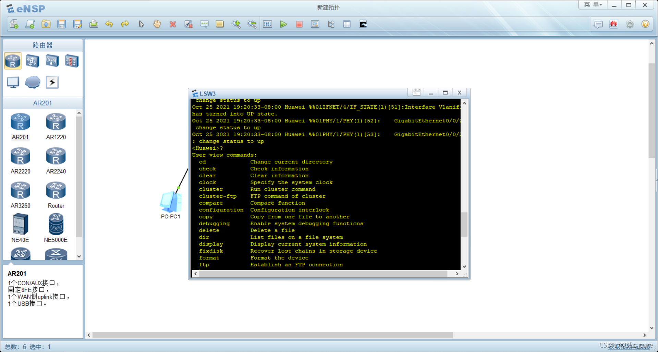Screen dimensions: 658x352
Task: Start devices with the green play button
Action: click(283, 24)
